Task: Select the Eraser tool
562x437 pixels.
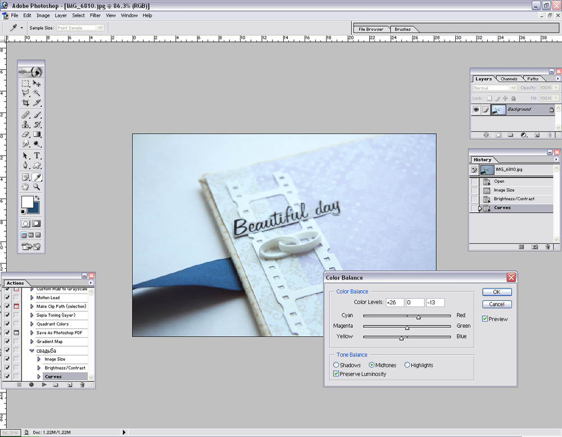Action: coord(25,134)
